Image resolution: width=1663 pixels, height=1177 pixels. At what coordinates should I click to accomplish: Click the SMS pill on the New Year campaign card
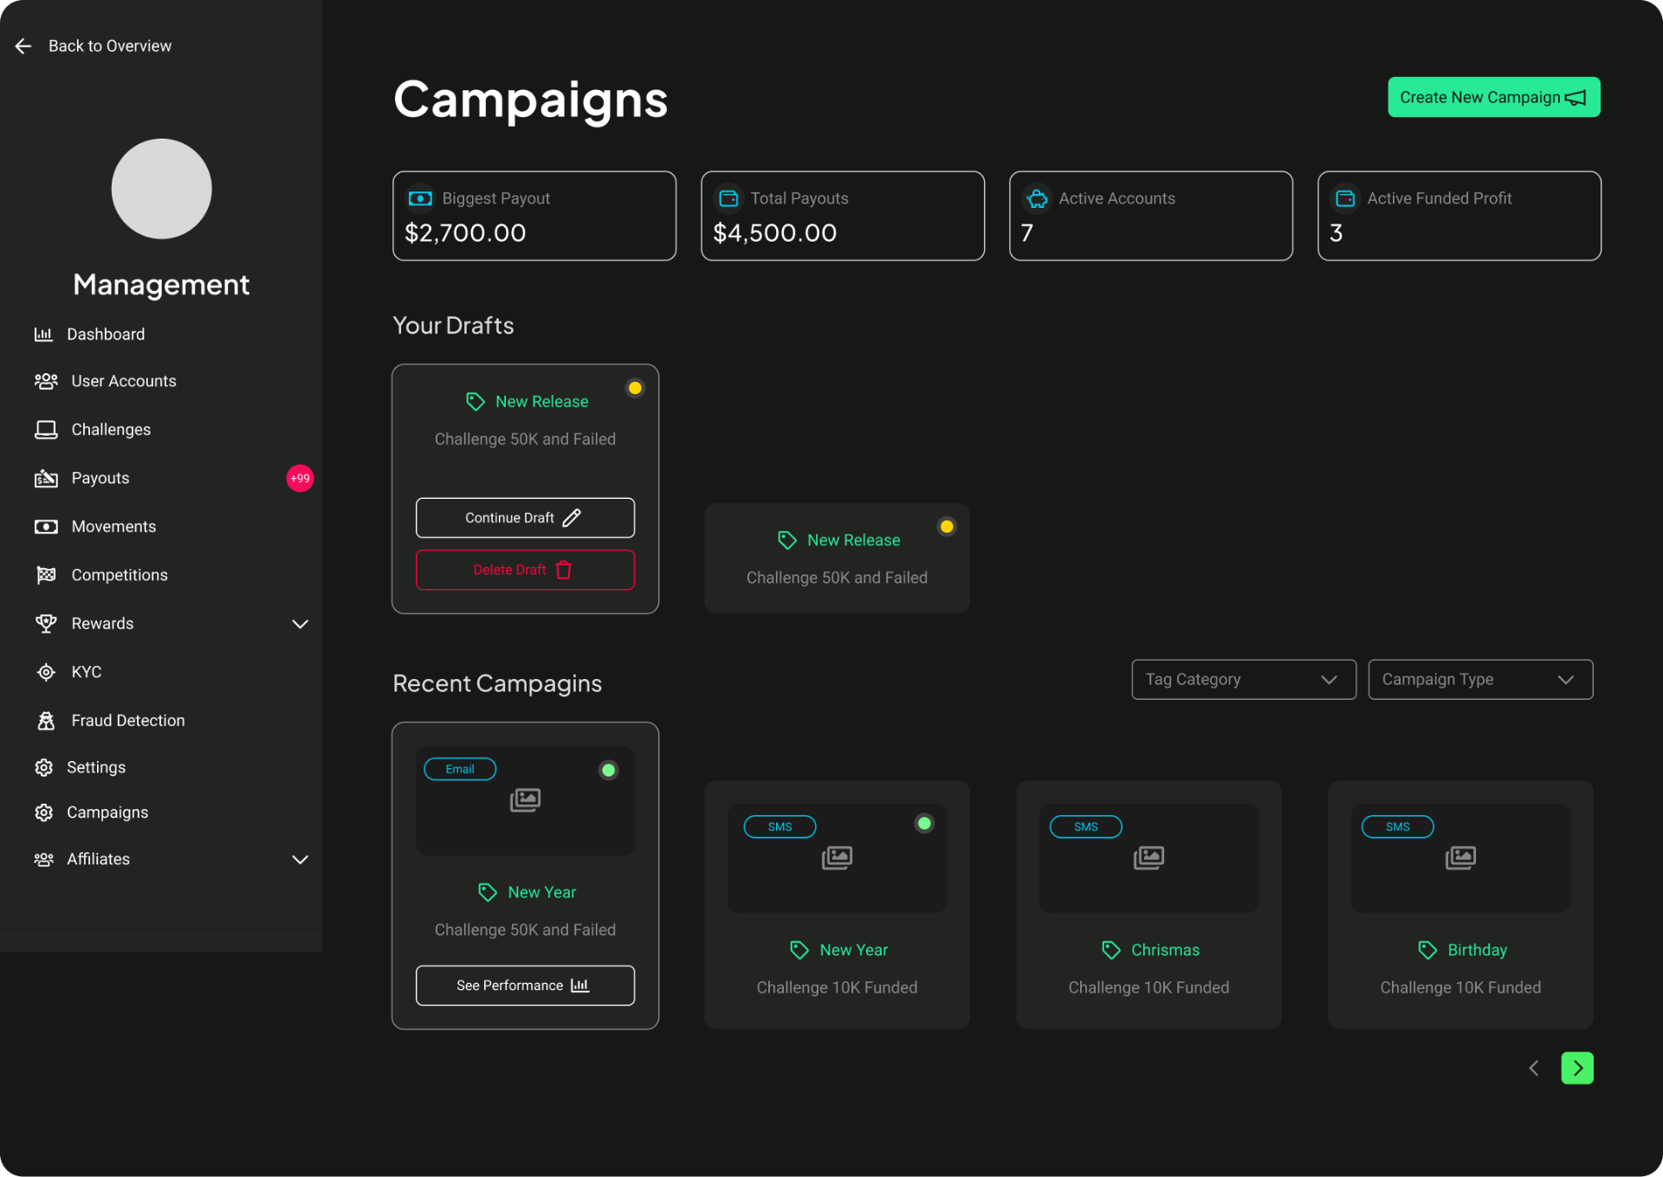click(x=780, y=827)
